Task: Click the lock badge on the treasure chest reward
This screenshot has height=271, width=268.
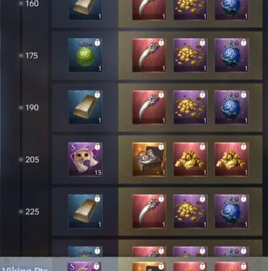Action: click(x=161, y=147)
